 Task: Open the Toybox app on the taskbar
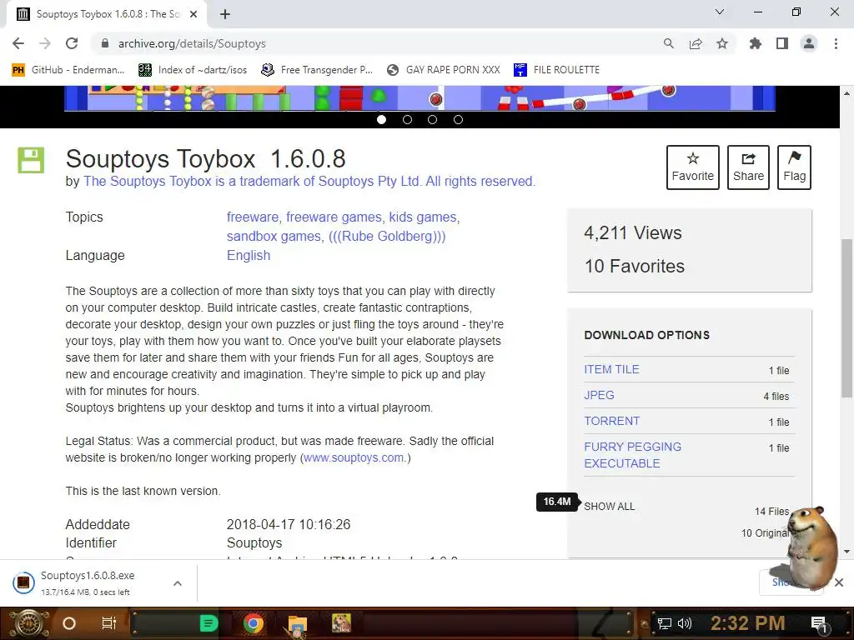(x=341, y=623)
